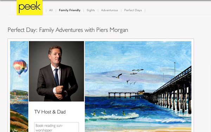Click the Piers Morgan portrait photo
Image resolution: width=211 pixels, height=132 pixels.
(56, 71)
